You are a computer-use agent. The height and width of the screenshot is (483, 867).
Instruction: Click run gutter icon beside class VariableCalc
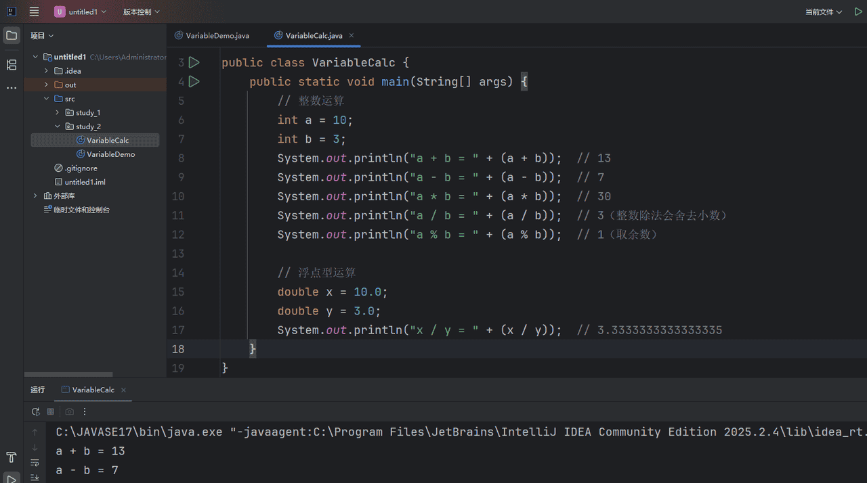[194, 62]
